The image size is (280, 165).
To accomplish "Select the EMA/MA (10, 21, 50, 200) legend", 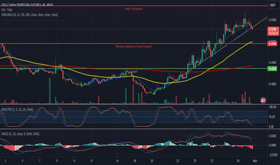I will (x=30, y=15).
